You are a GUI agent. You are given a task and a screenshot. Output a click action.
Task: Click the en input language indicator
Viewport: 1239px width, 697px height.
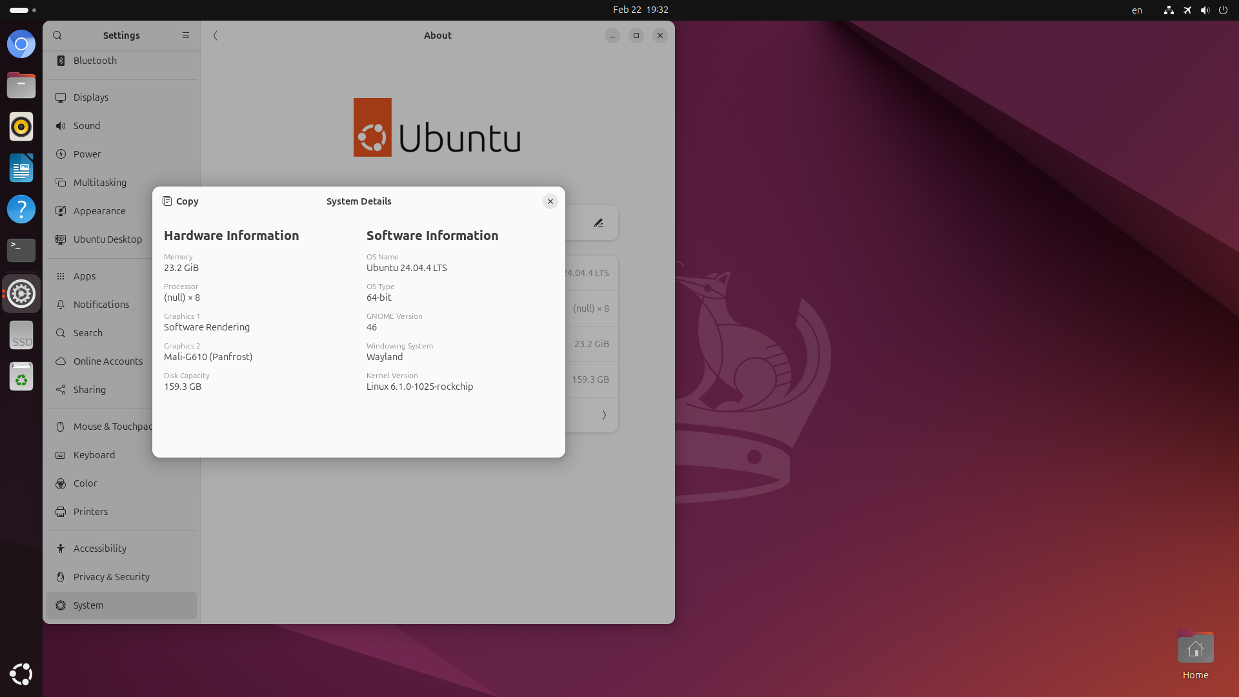pos(1137,10)
